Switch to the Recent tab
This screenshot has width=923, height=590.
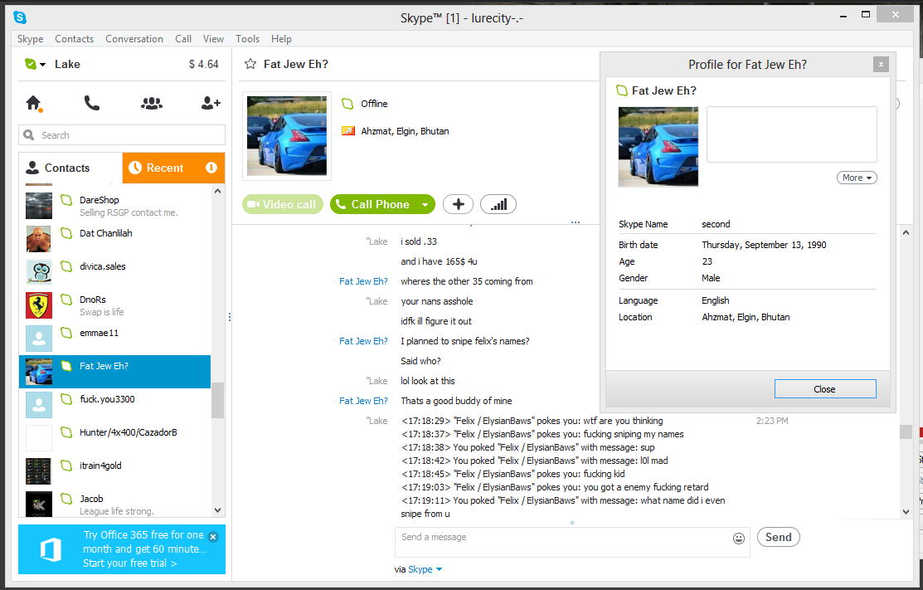pos(173,168)
